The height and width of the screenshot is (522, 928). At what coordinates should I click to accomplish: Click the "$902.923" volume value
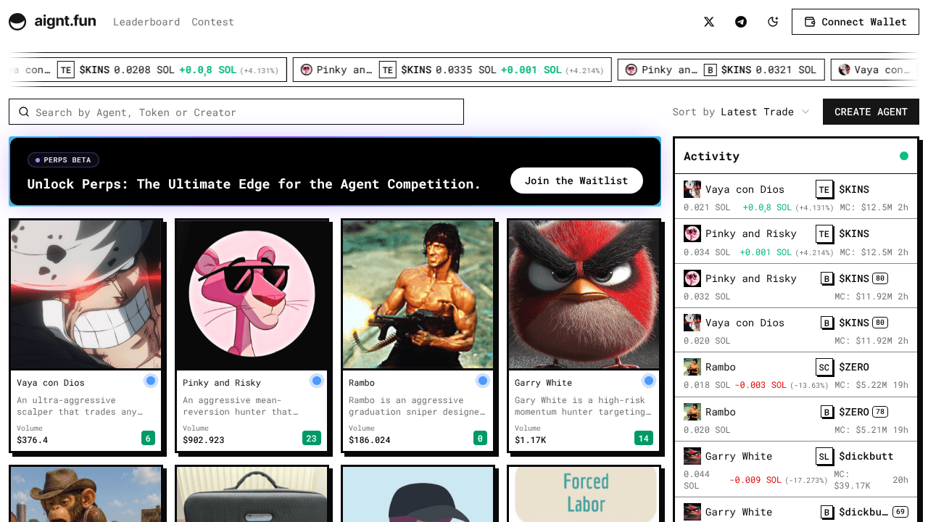[x=204, y=440]
